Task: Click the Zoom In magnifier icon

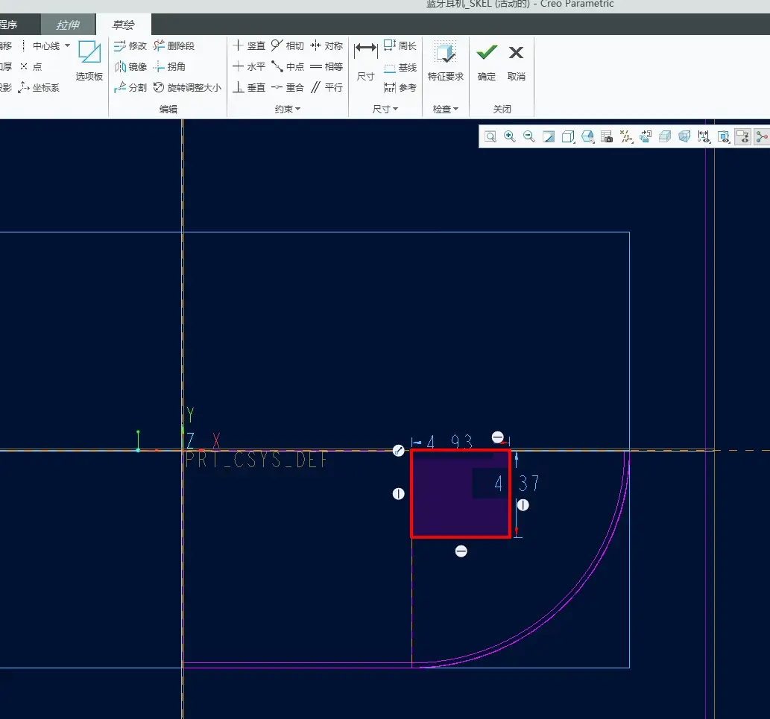Action: tap(510, 136)
